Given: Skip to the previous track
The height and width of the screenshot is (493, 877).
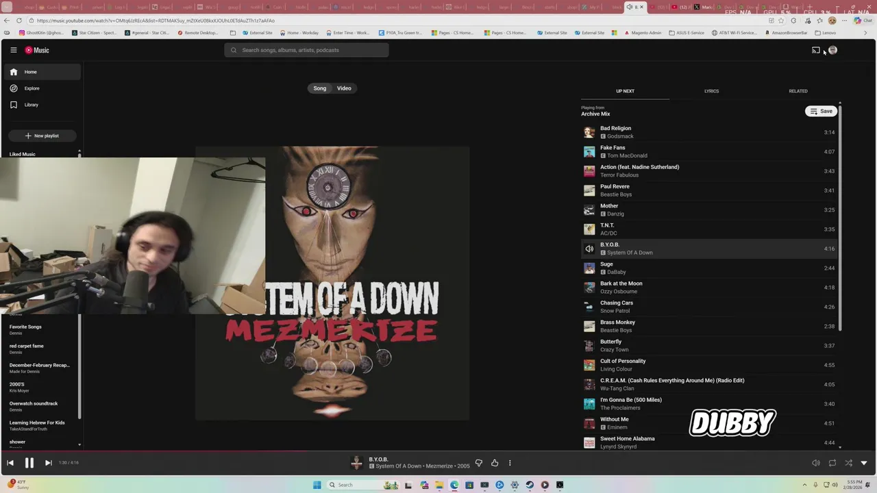Looking at the screenshot, I should [x=10, y=463].
